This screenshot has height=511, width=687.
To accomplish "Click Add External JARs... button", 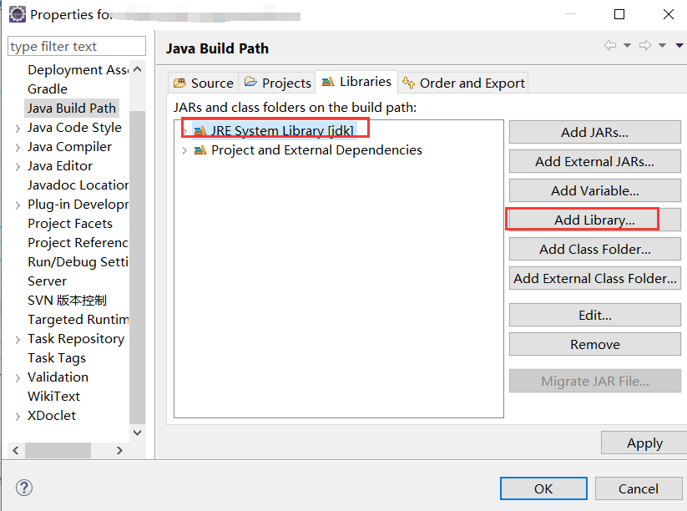I will [x=594, y=161].
